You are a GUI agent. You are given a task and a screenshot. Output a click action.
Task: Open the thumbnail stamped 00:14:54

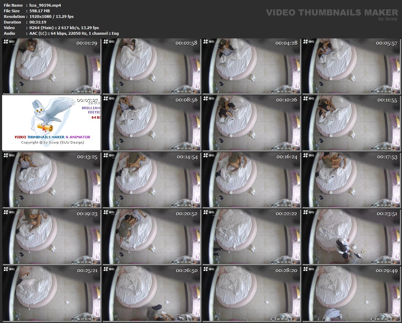(x=151, y=180)
